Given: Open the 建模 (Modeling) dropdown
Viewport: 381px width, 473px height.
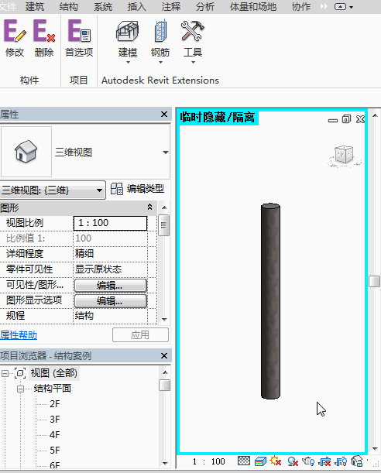Looking at the screenshot, I should click(x=128, y=43).
